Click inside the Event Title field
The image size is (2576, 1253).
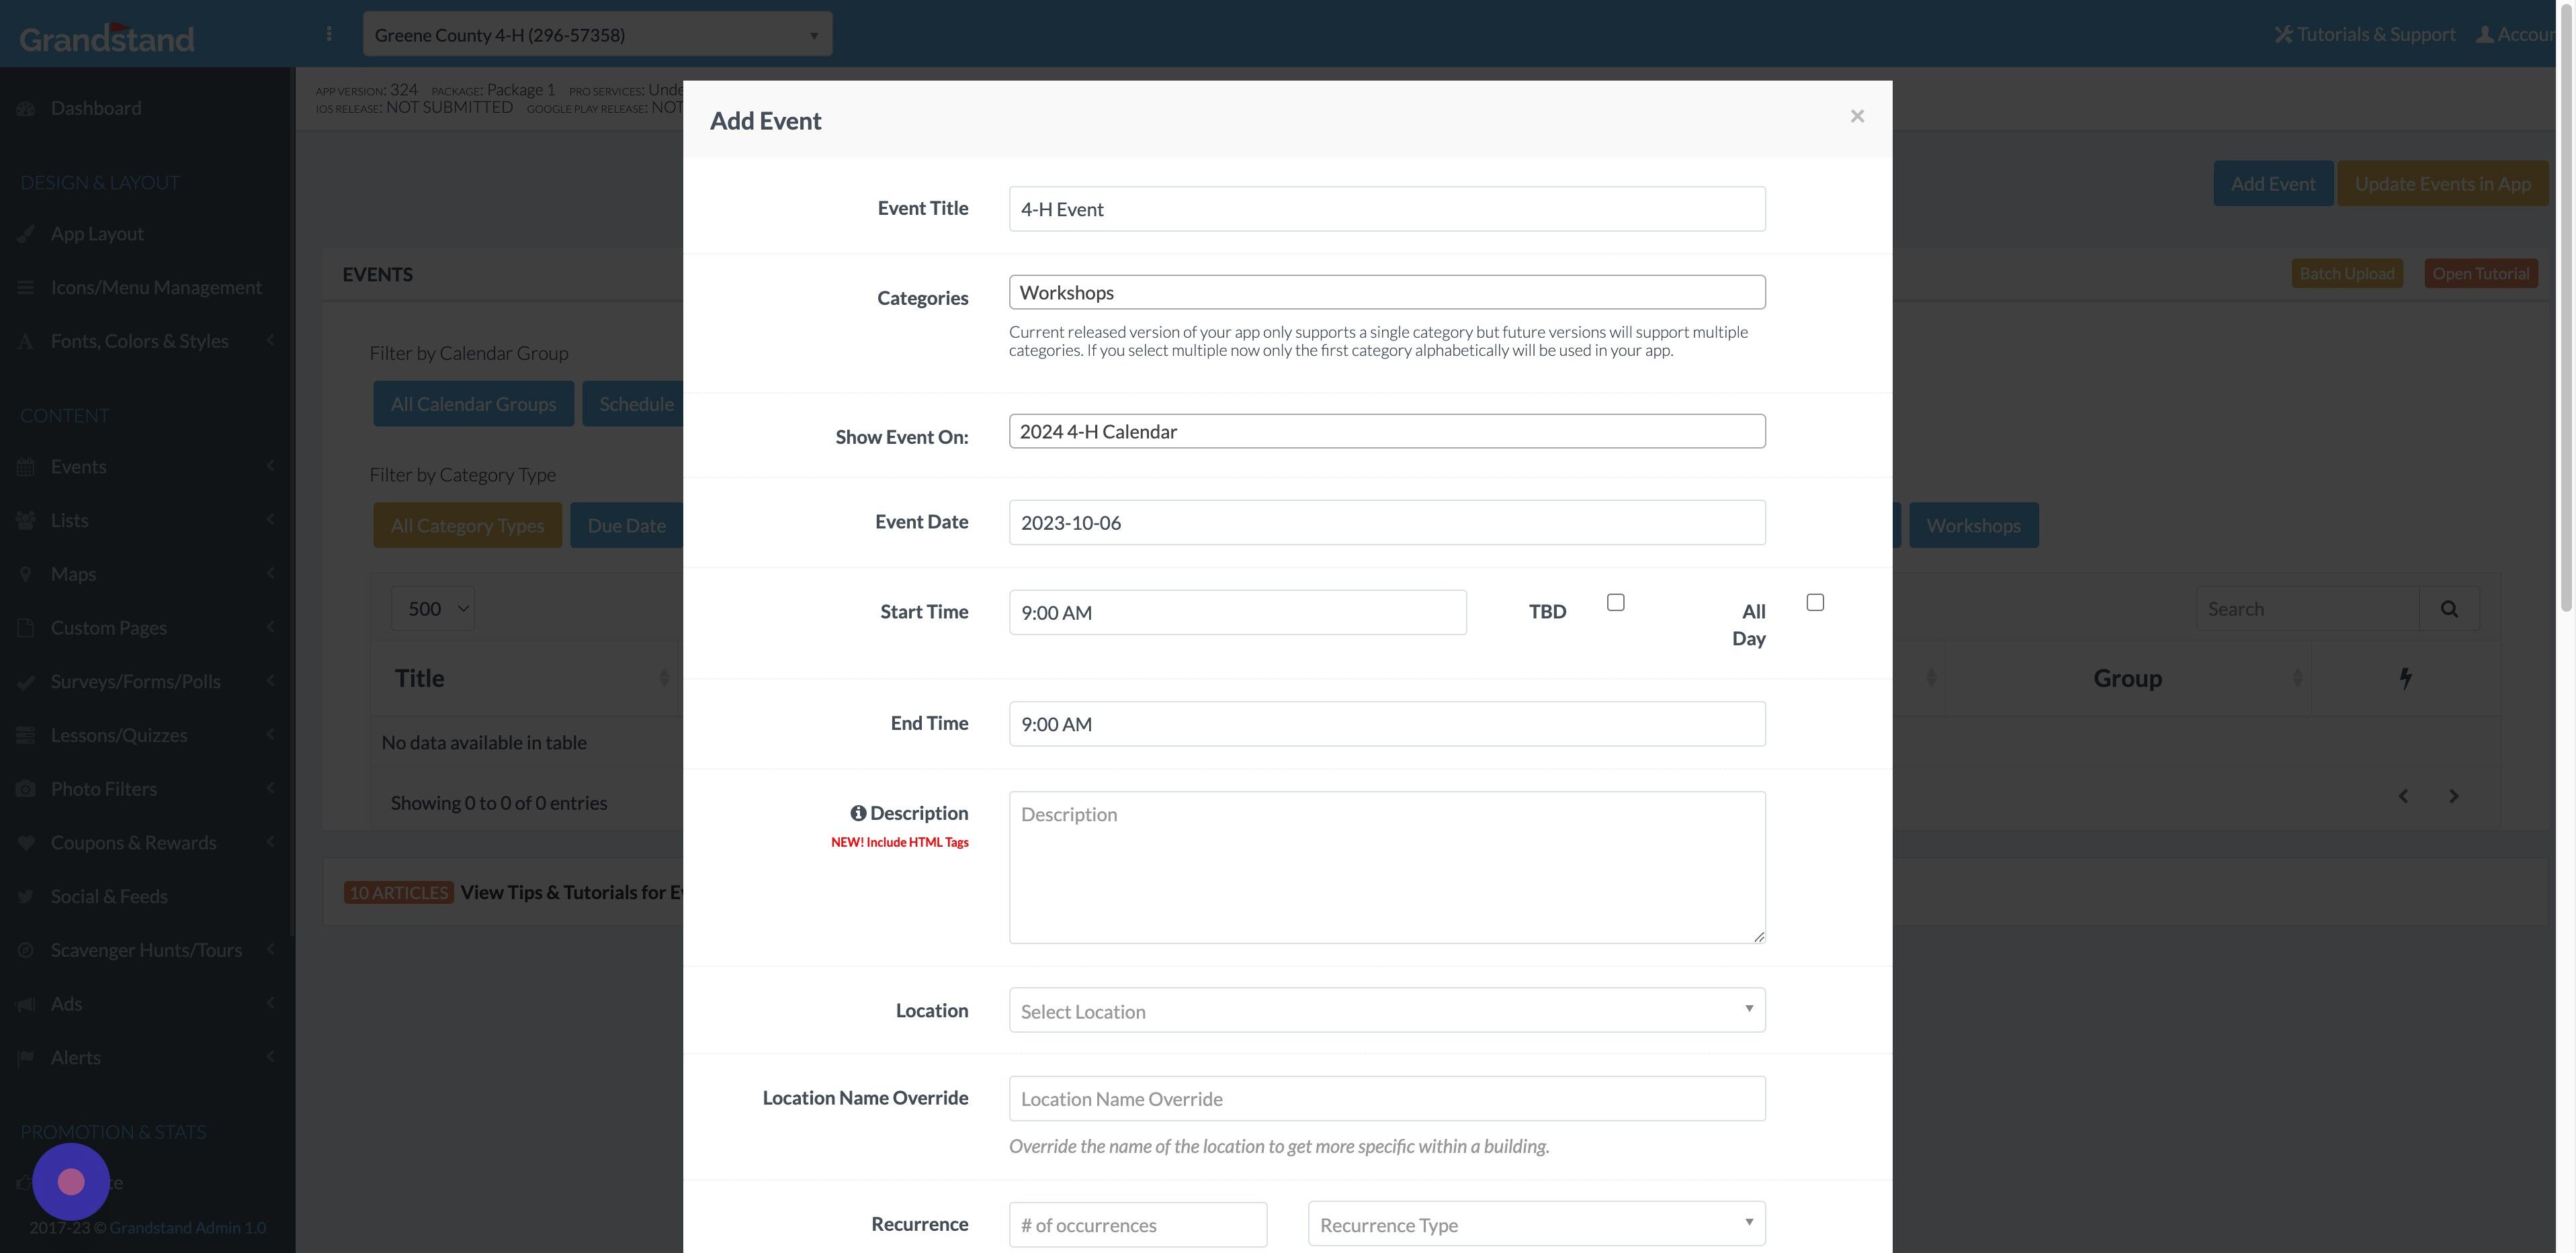point(1387,208)
